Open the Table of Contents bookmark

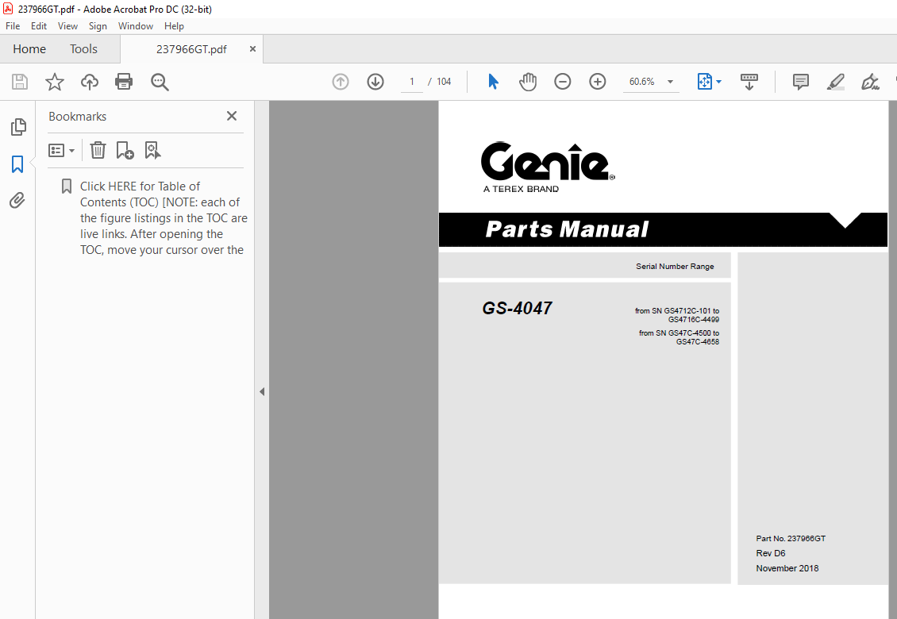pyautogui.click(x=164, y=218)
